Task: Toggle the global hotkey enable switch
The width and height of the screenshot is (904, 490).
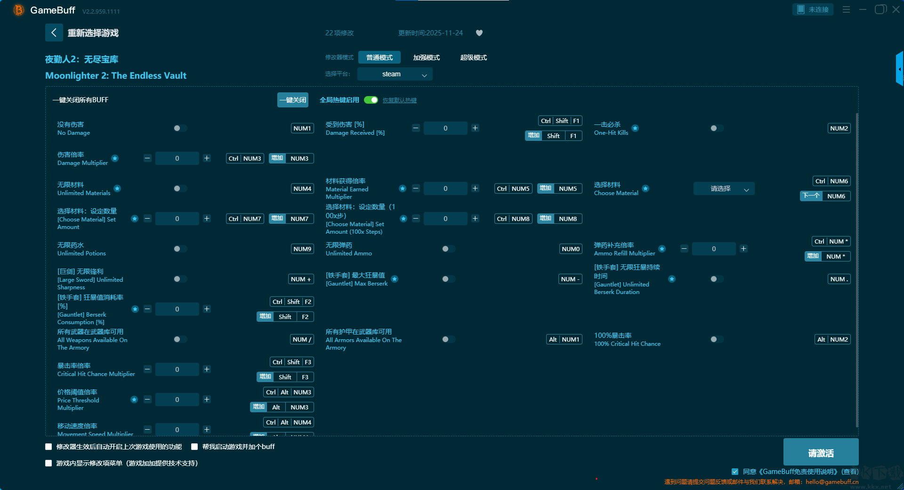Action: pyautogui.click(x=371, y=100)
